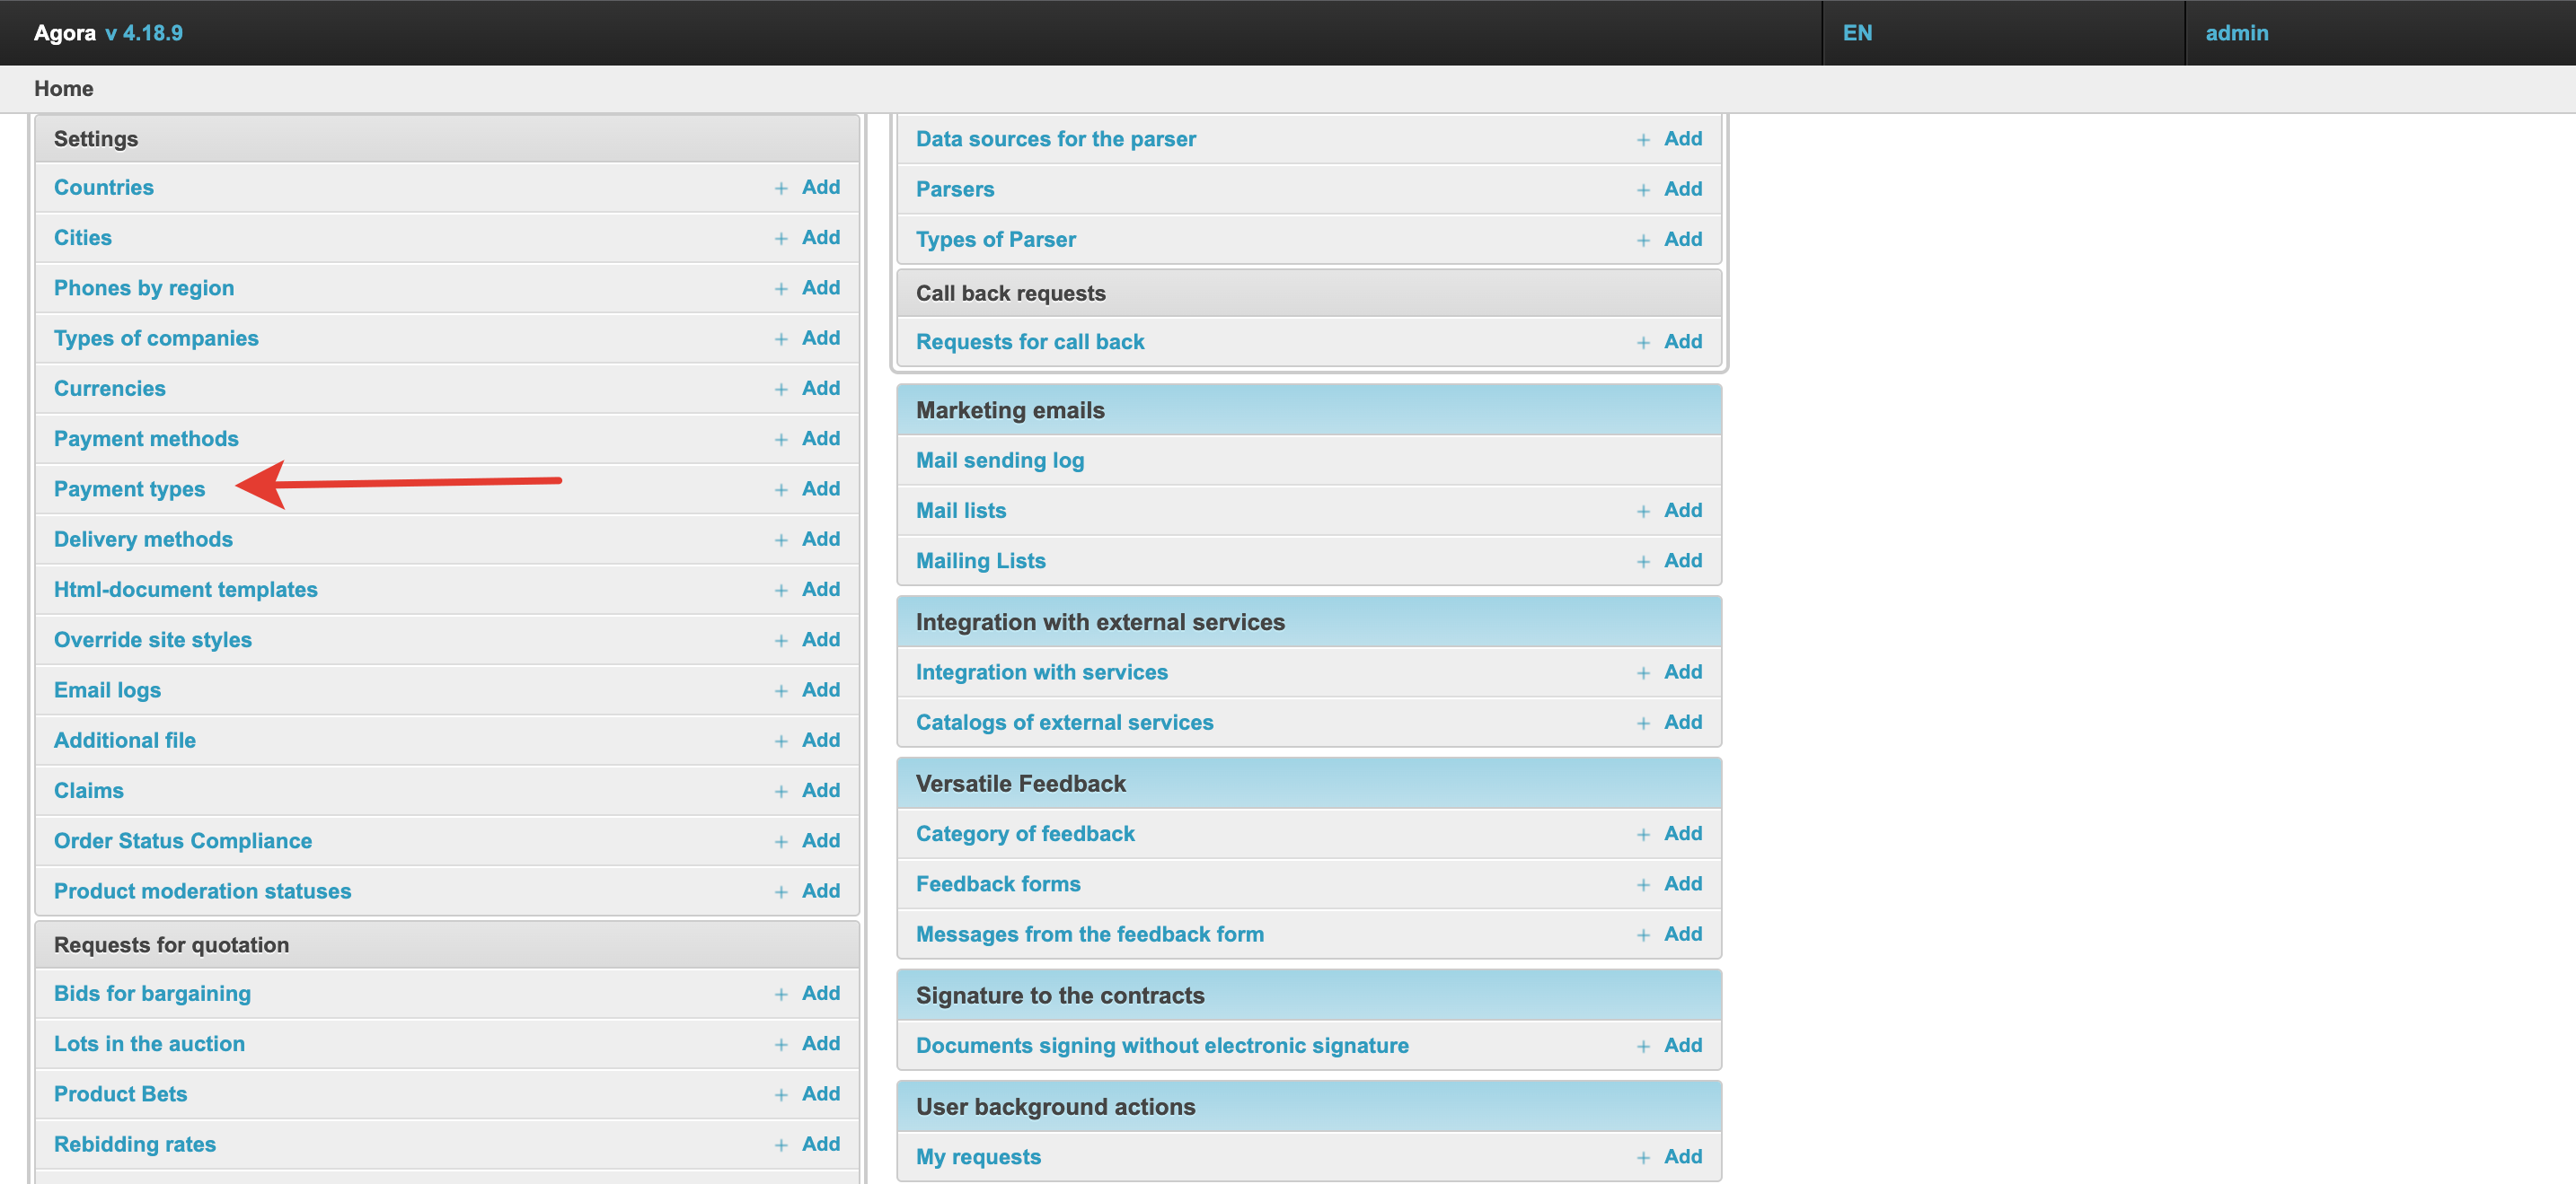
Task: Open the EN language selector
Action: [x=1857, y=33]
